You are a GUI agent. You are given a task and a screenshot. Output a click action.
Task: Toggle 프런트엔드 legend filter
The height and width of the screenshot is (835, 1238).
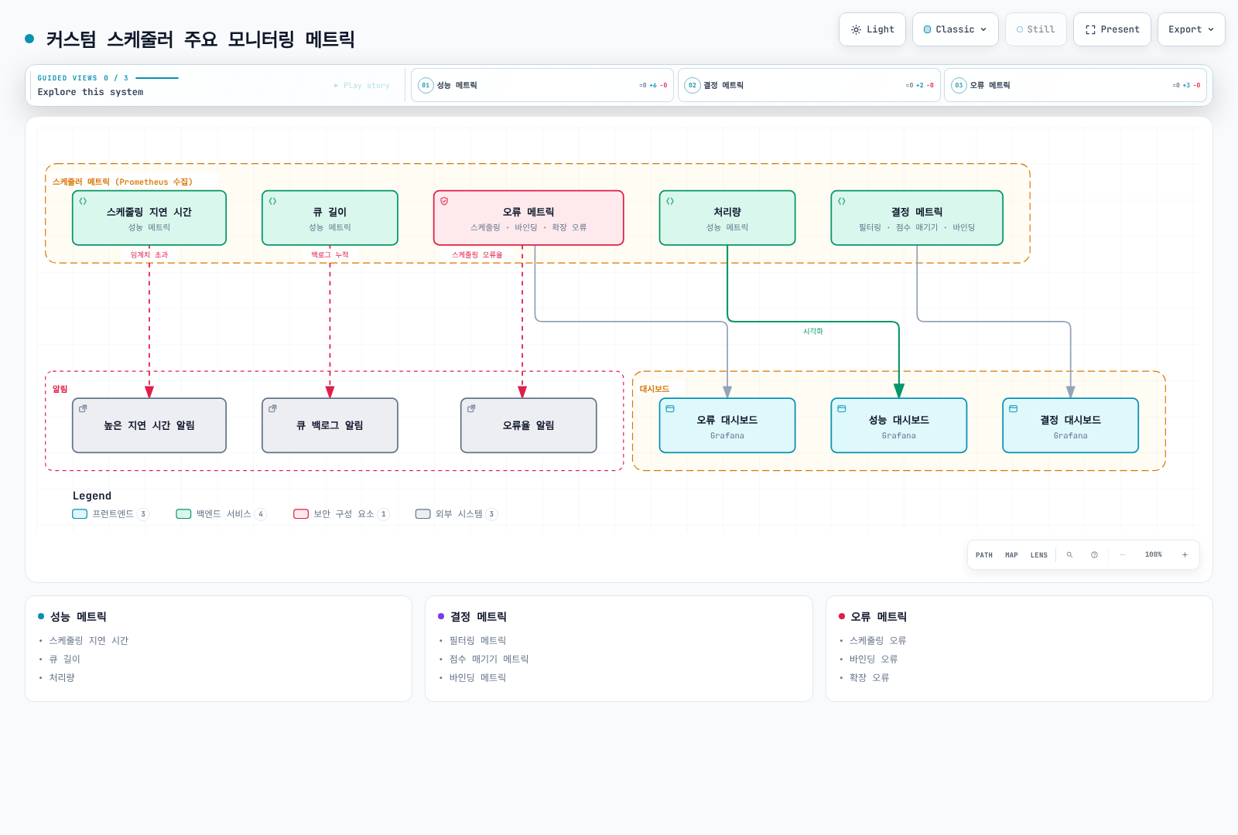click(110, 514)
